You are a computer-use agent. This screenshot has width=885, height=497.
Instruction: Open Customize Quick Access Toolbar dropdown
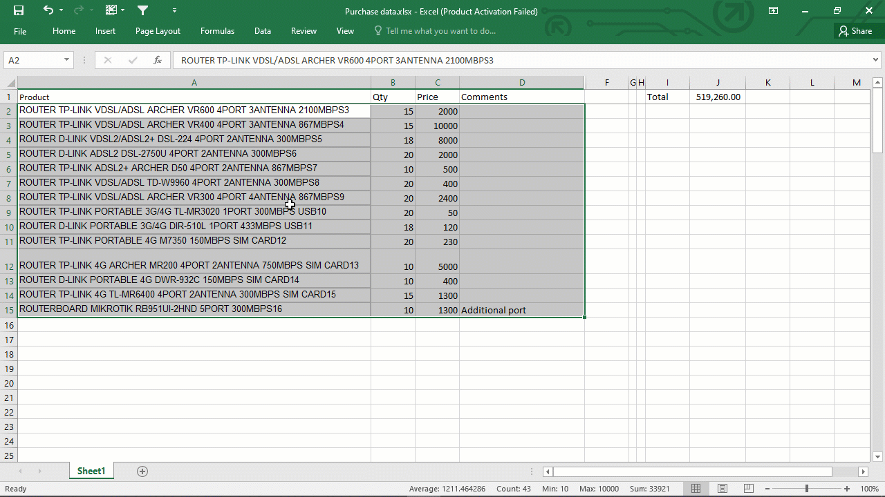click(x=174, y=10)
